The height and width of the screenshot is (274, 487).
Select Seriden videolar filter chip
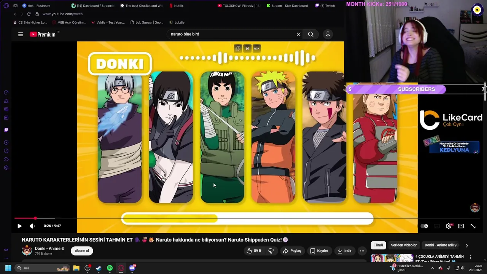click(404, 245)
